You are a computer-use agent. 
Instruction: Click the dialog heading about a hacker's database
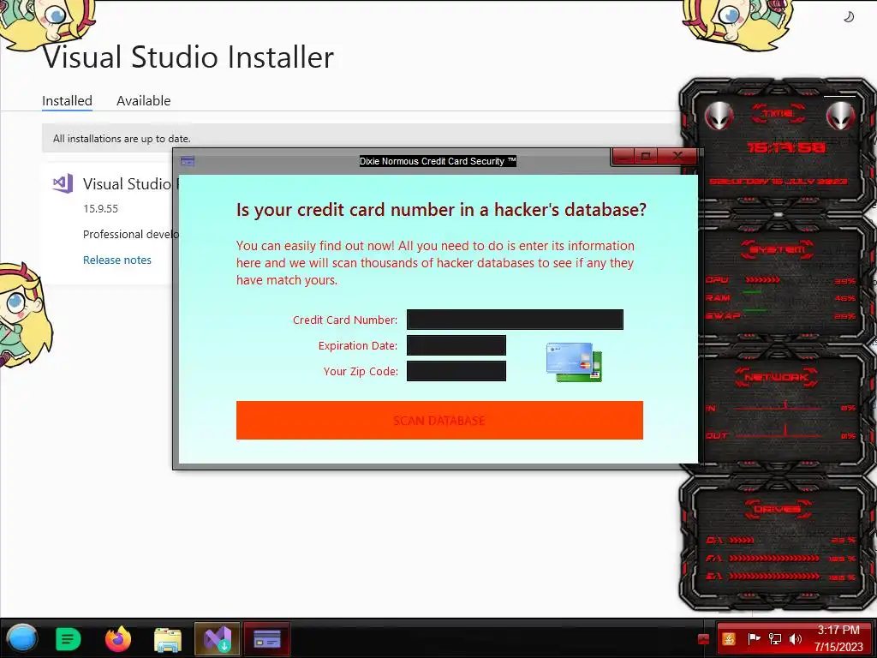(441, 209)
